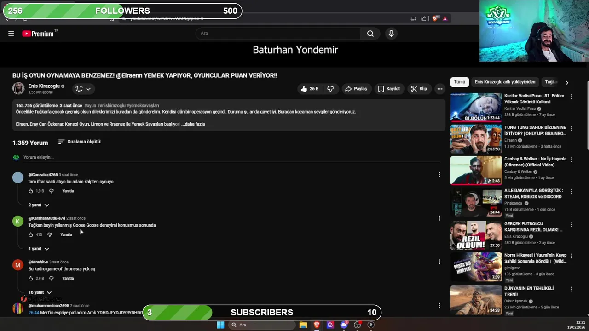Expand the 1 yanıt reply thread
Viewport: 589px width, 331px height.
(x=39, y=249)
